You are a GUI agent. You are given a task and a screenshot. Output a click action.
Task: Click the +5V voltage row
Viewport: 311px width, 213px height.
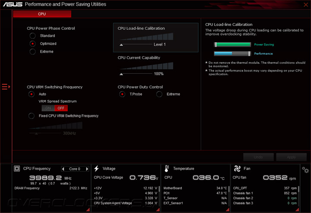click(x=126, y=193)
